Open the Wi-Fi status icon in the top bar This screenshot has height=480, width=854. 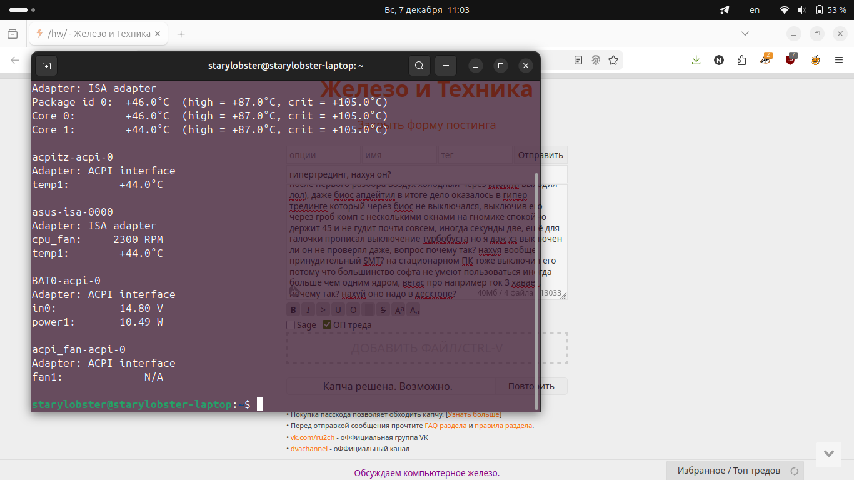pyautogui.click(x=785, y=10)
